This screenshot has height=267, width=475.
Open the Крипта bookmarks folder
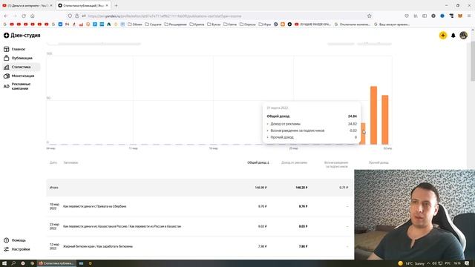pos(197,24)
